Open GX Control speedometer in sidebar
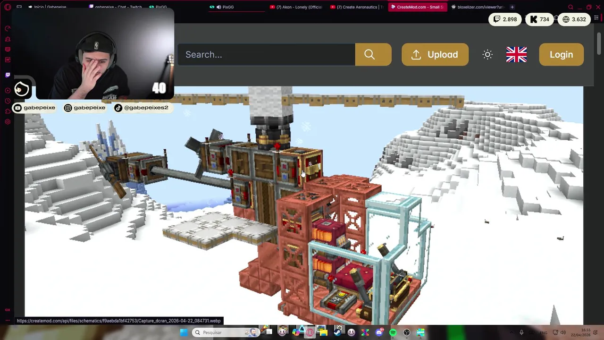The image size is (604, 340). point(8,29)
